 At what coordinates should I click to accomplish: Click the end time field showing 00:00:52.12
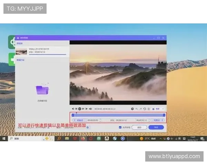point(141,120)
